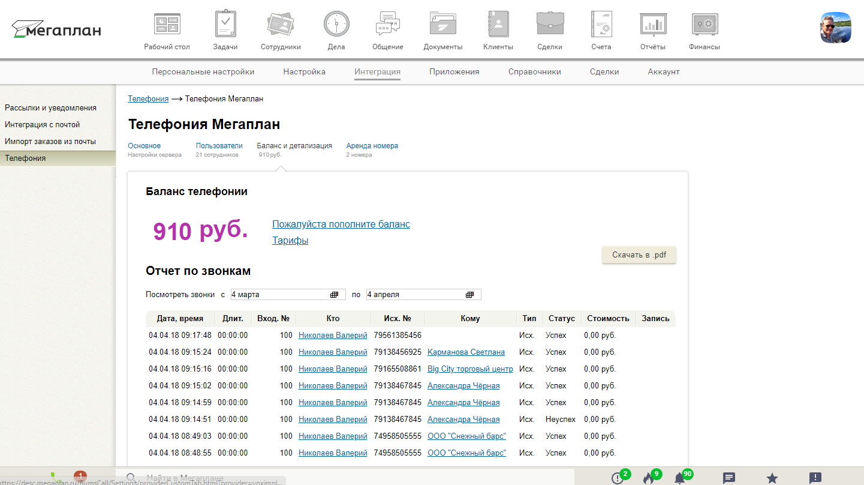Open calendar picker for 4 марта field

pyautogui.click(x=334, y=295)
